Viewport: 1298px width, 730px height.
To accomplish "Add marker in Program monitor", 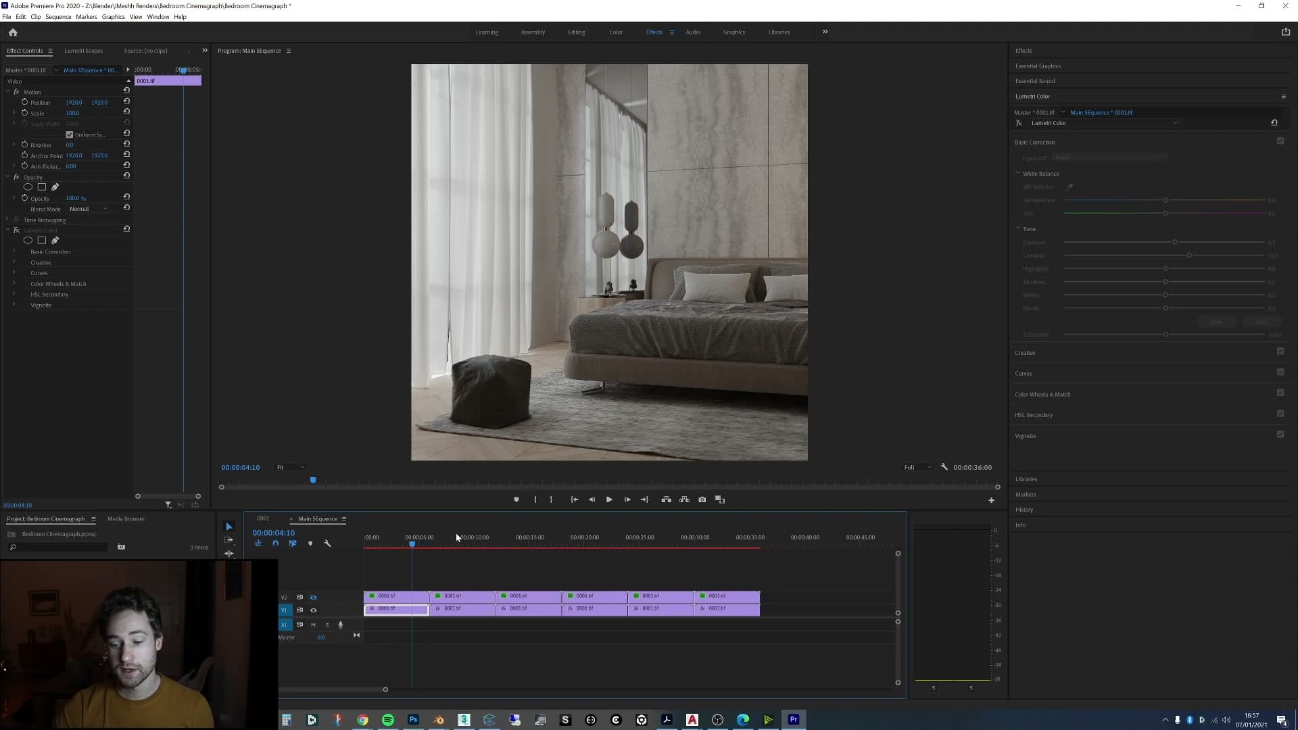I will click(x=516, y=500).
